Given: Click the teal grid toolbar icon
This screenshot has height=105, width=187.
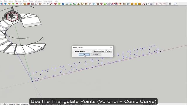Looking at the screenshot, I should click(128, 4).
